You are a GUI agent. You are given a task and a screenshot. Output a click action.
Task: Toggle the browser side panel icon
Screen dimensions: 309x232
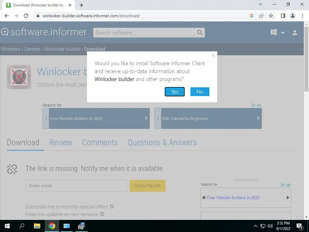pyautogui.click(x=283, y=16)
